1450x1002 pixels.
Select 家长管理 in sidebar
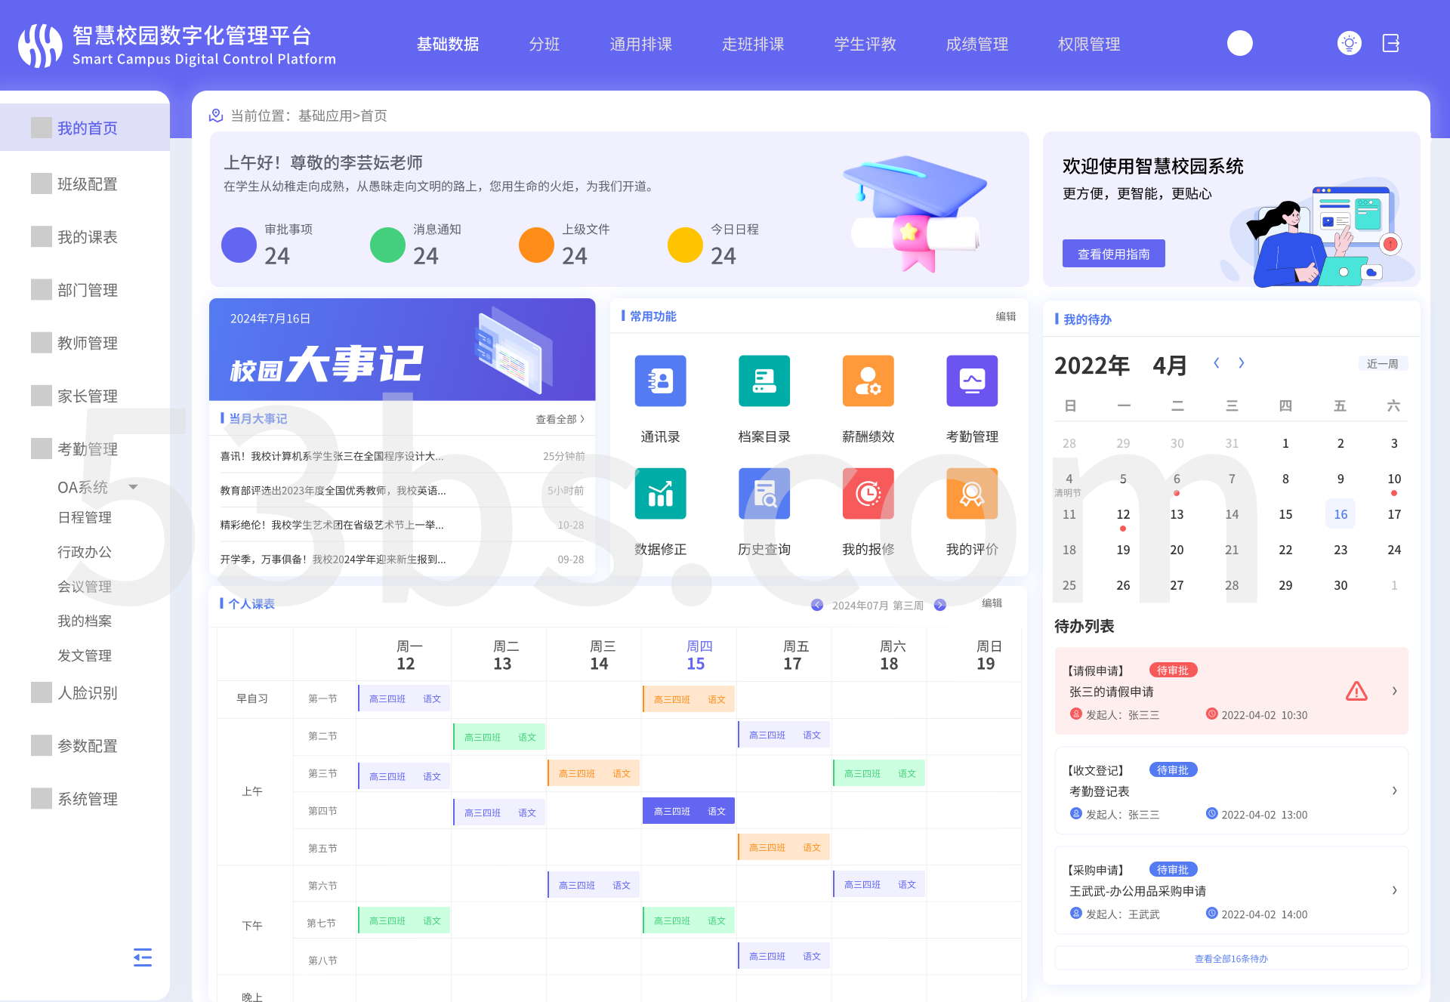[x=88, y=395]
